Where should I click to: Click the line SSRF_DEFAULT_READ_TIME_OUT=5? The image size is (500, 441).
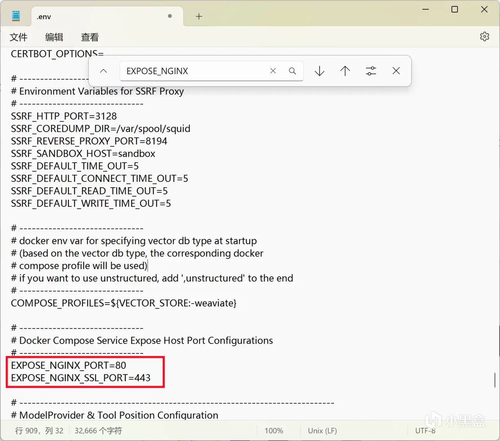(x=89, y=191)
